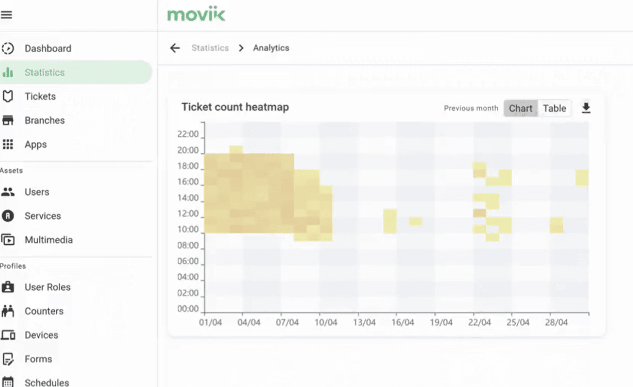Switch the heatmap to Table view

(x=554, y=108)
